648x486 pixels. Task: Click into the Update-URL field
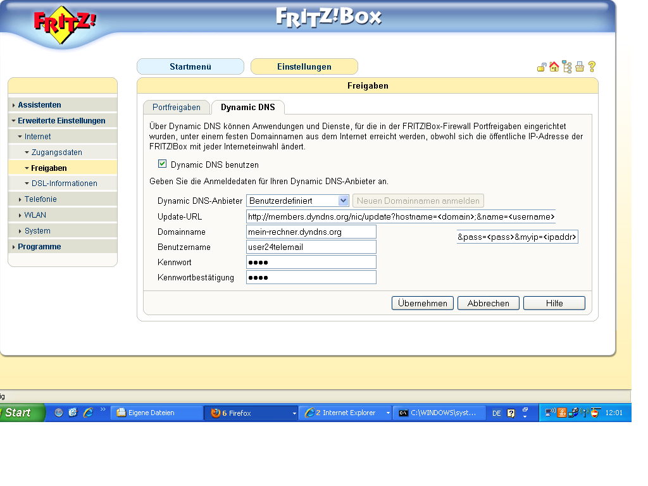tap(401, 216)
